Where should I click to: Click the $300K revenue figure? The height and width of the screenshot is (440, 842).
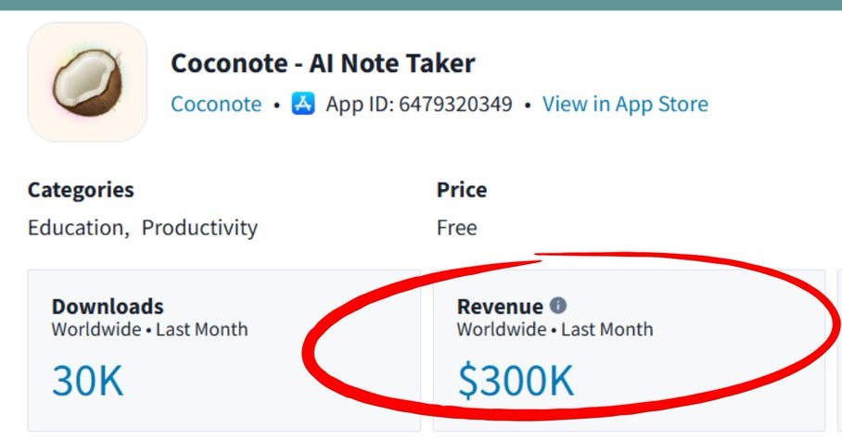516,381
